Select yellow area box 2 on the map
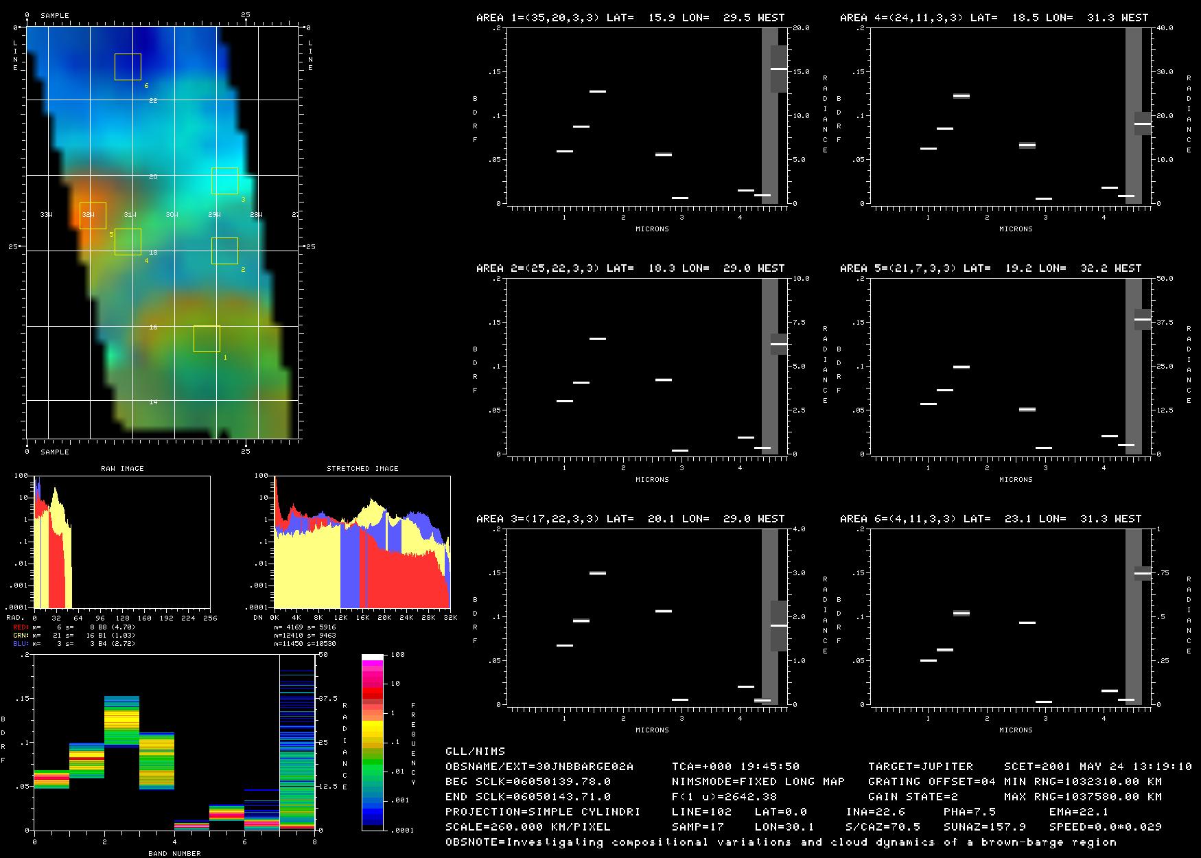The image size is (1201, 858). coord(224,251)
